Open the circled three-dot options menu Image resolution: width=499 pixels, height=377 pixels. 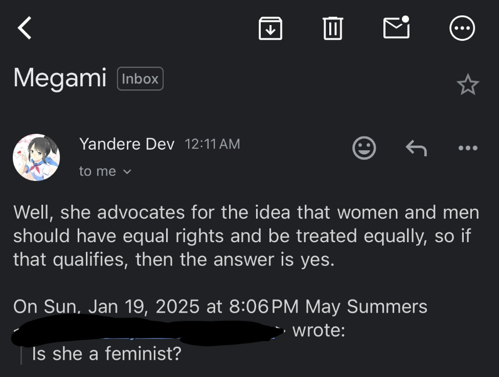click(462, 28)
